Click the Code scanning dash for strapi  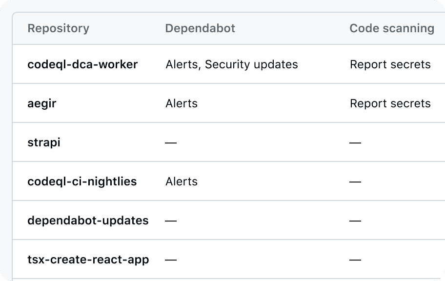tap(355, 143)
